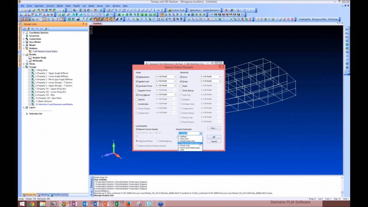Select 6..XDB in the destination list
368x207 pixels.
click(190, 150)
